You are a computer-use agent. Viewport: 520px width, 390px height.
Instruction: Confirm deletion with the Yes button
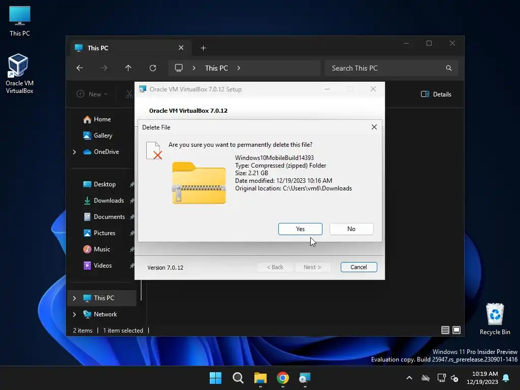pyautogui.click(x=300, y=229)
